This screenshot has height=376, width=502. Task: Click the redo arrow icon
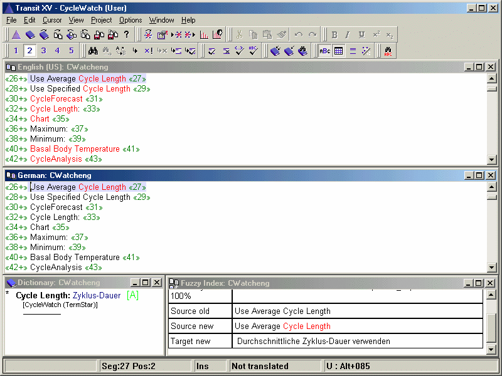pos(312,34)
